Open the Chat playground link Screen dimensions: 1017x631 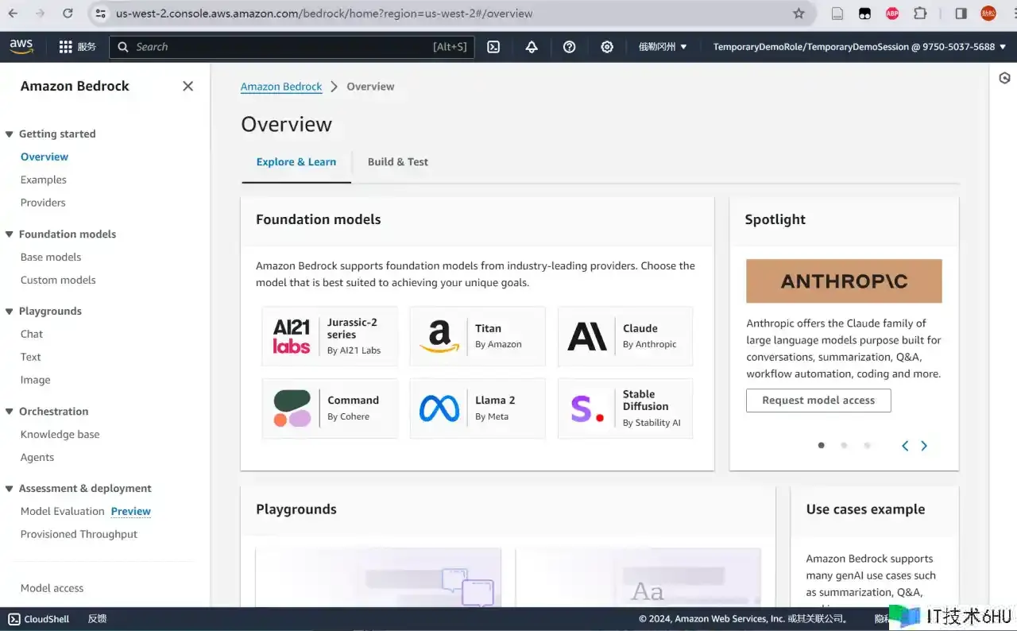[32, 335]
